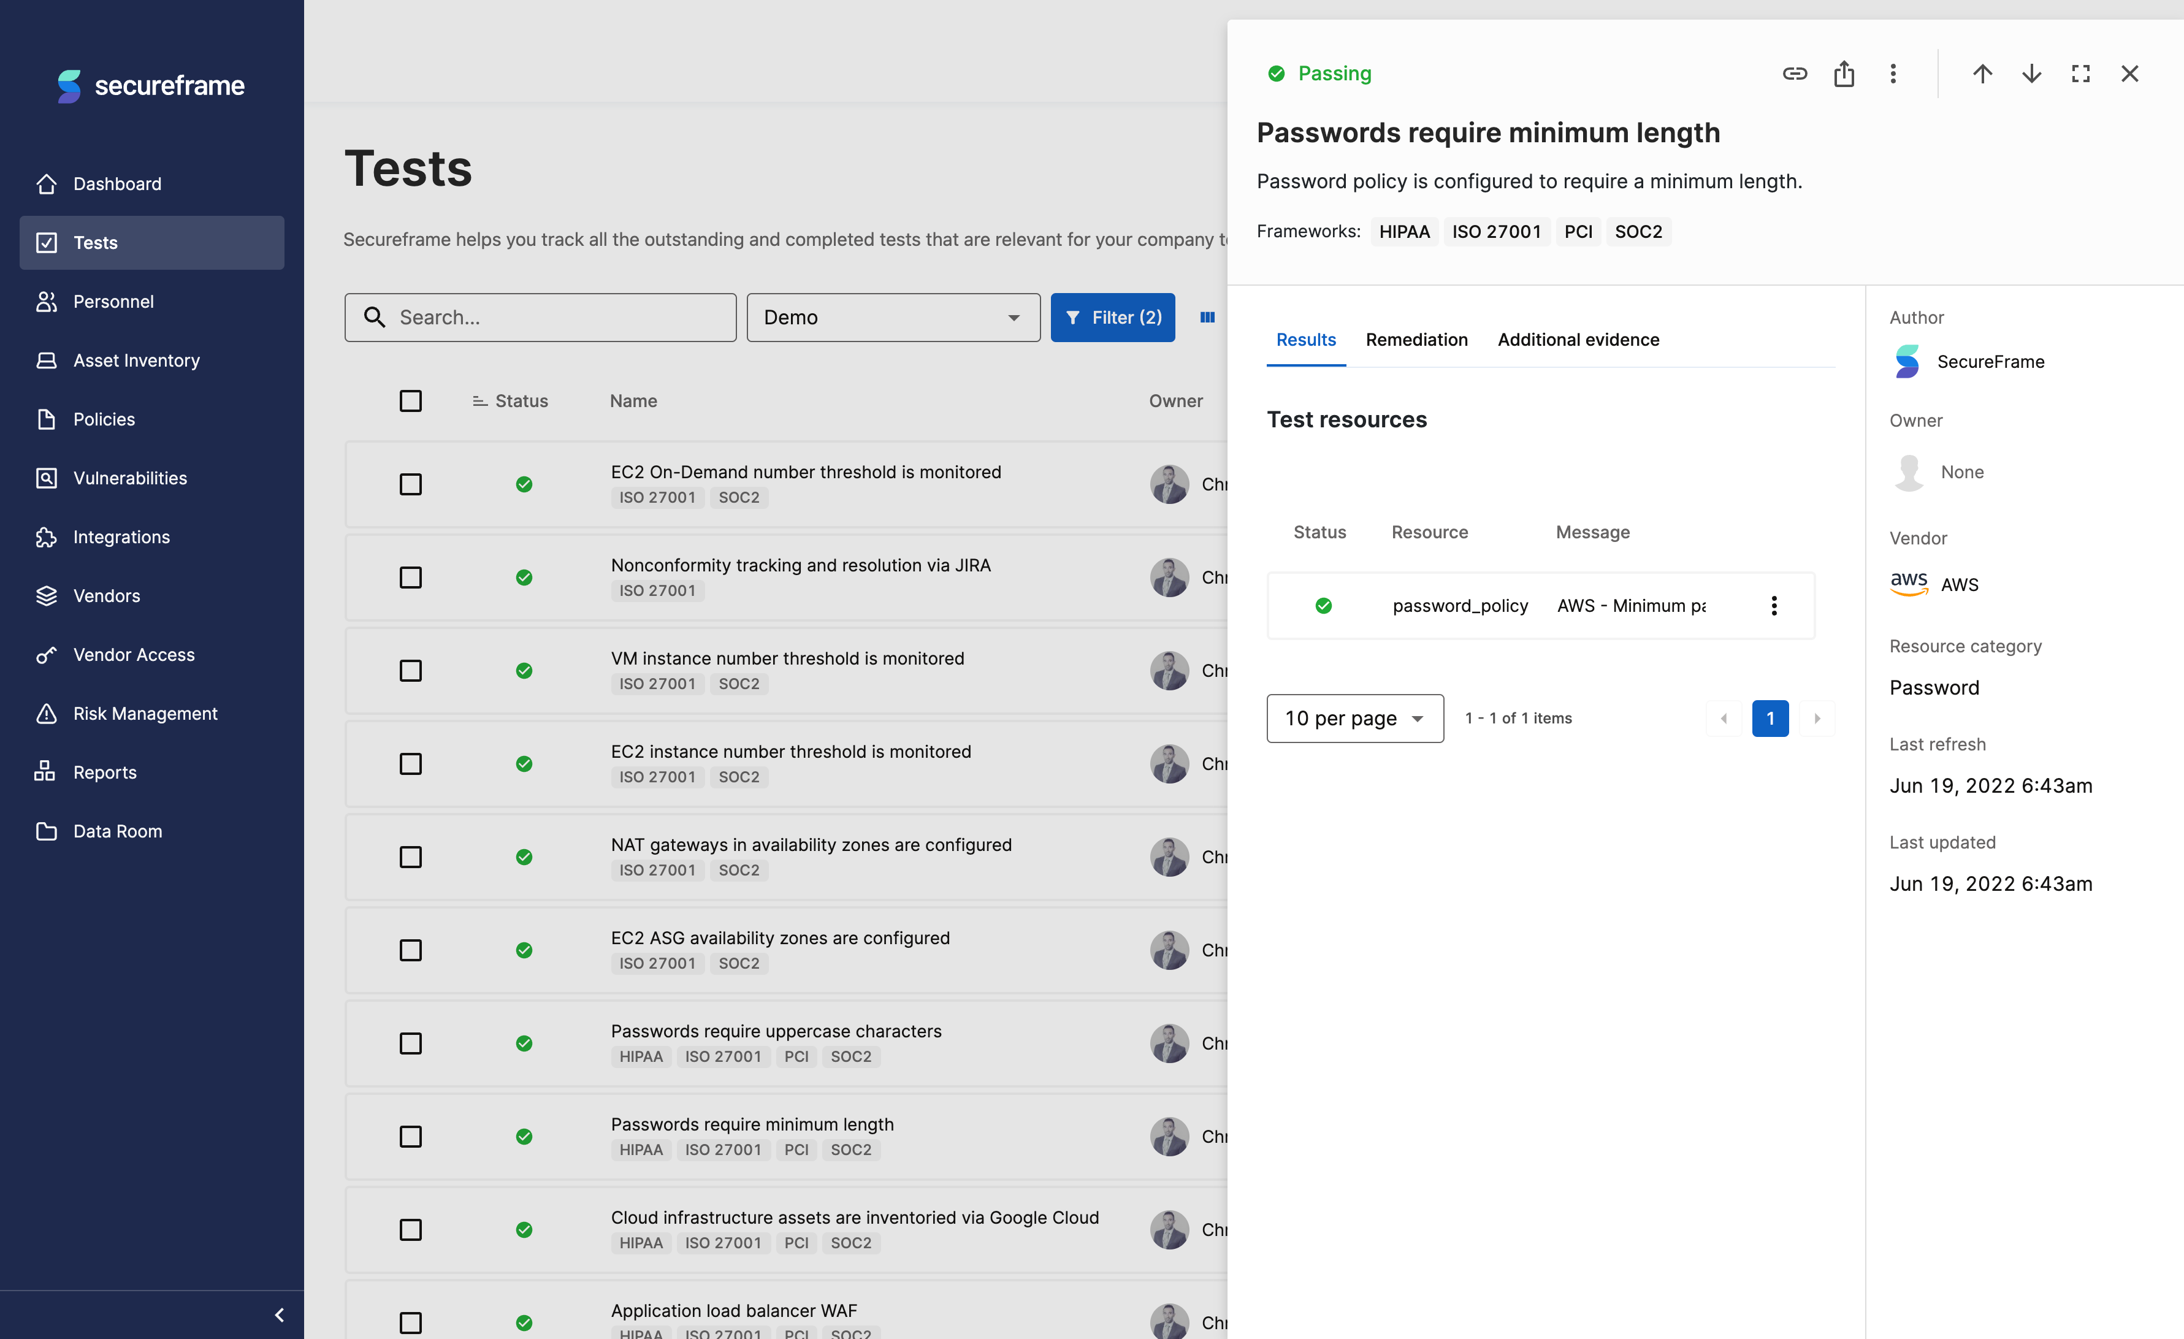This screenshot has height=1339, width=2184.
Task: Open the Dashboard from the sidebar
Action: pyautogui.click(x=116, y=183)
